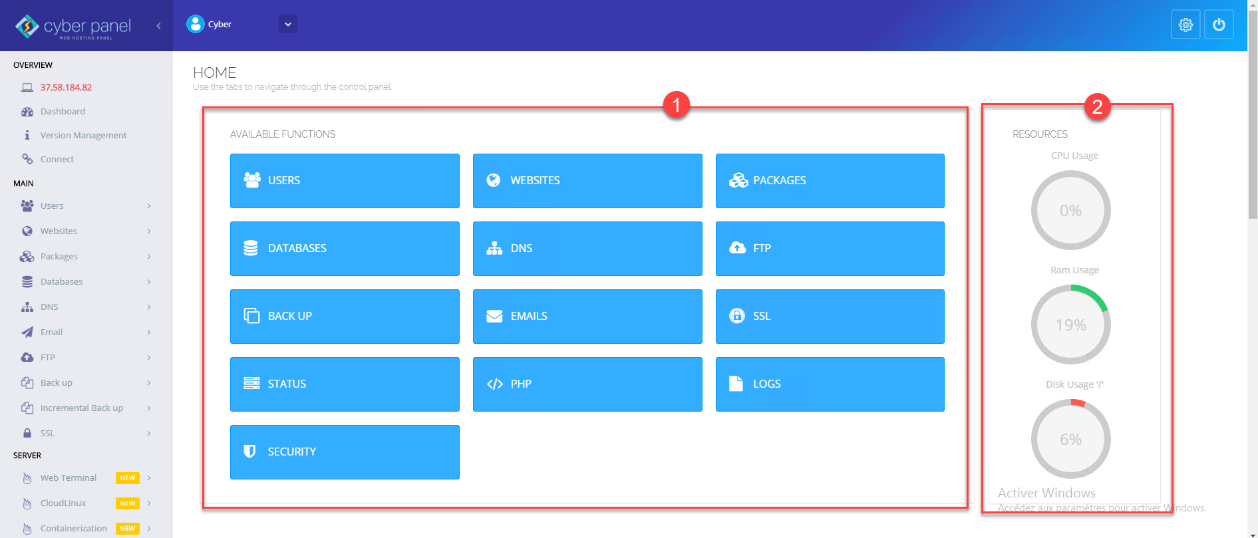
Task: Open the DNS function tile
Action: click(587, 248)
